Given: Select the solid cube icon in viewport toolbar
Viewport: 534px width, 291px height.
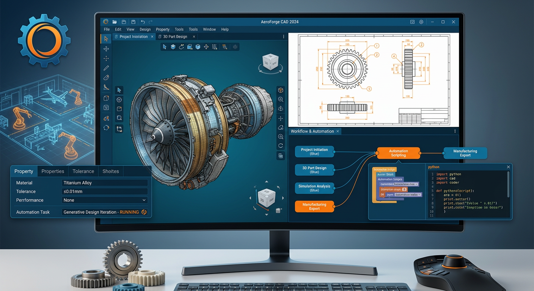Looking at the screenshot, I should pyautogui.click(x=173, y=47).
